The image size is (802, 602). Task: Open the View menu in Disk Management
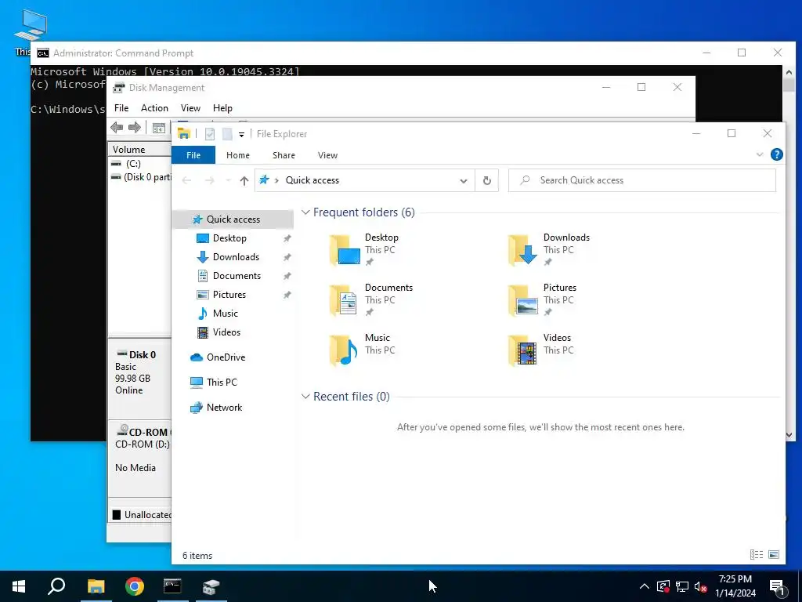pos(190,108)
